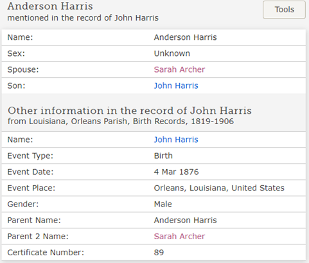
Task: Click the Event Place field label
Action: (x=31, y=188)
